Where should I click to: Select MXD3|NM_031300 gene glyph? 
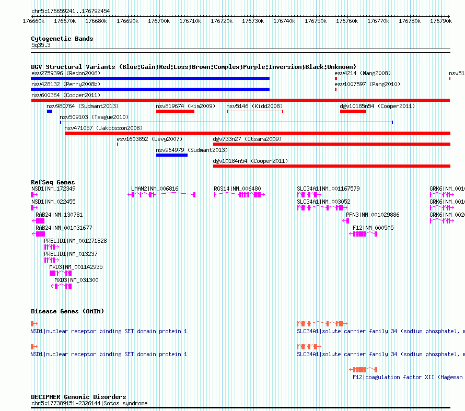point(61,286)
